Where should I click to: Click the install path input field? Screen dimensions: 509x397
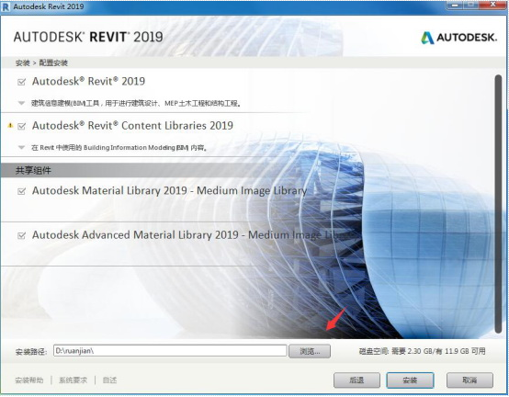coord(170,350)
